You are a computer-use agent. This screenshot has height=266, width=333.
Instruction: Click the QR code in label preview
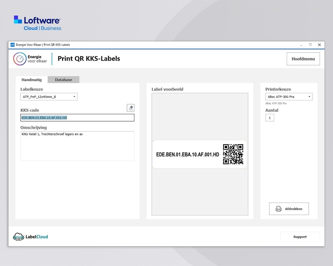click(x=233, y=154)
